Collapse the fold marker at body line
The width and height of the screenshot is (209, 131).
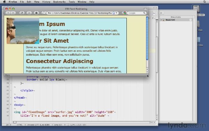point(11,105)
